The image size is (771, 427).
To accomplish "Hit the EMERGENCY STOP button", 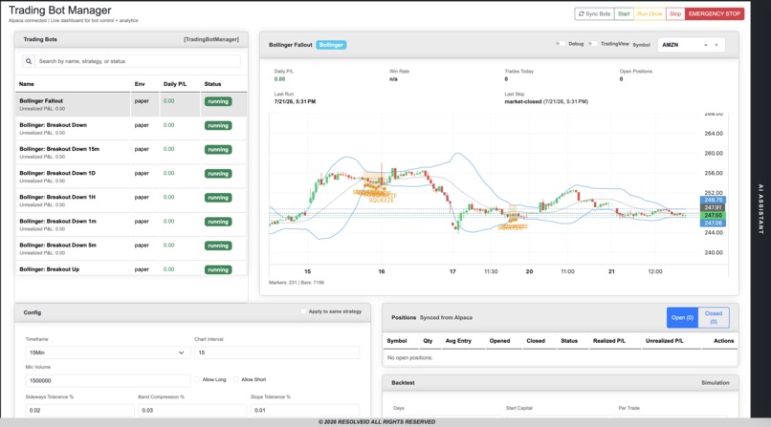I will point(715,13).
